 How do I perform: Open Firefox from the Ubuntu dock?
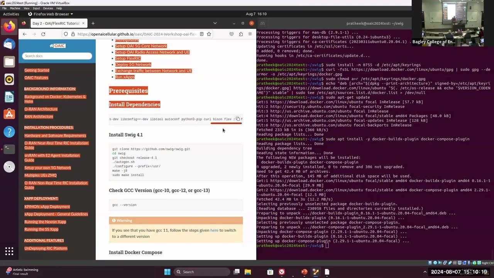click(x=9, y=27)
